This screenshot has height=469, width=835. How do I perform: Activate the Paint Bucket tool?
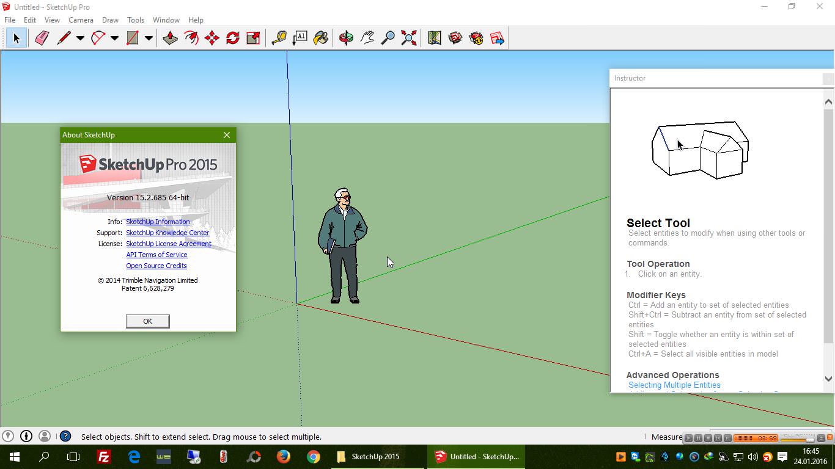[321, 38]
